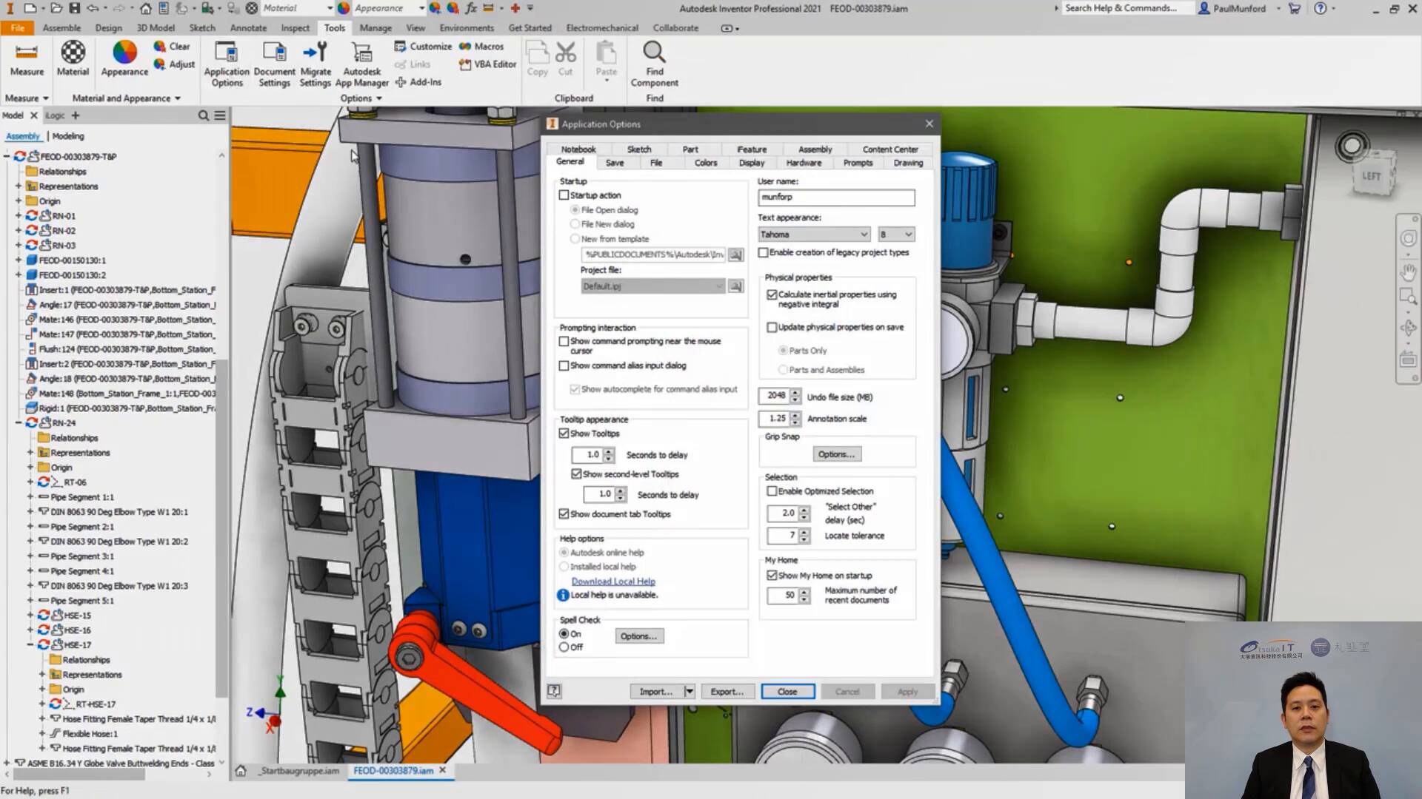Expand the HSE-15 tree node
This screenshot has height=799, width=1422.
tap(30, 615)
